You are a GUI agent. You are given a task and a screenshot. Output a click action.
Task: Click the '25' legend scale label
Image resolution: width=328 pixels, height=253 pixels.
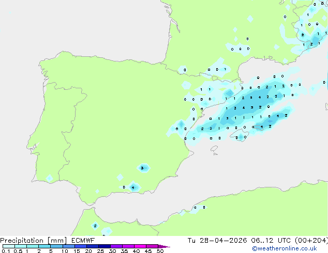(x=100, y=251)
